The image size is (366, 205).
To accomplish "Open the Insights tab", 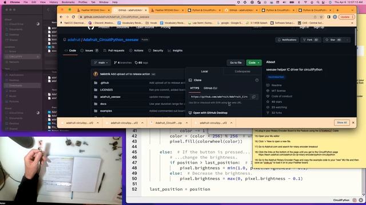I will tap(175, 51).
